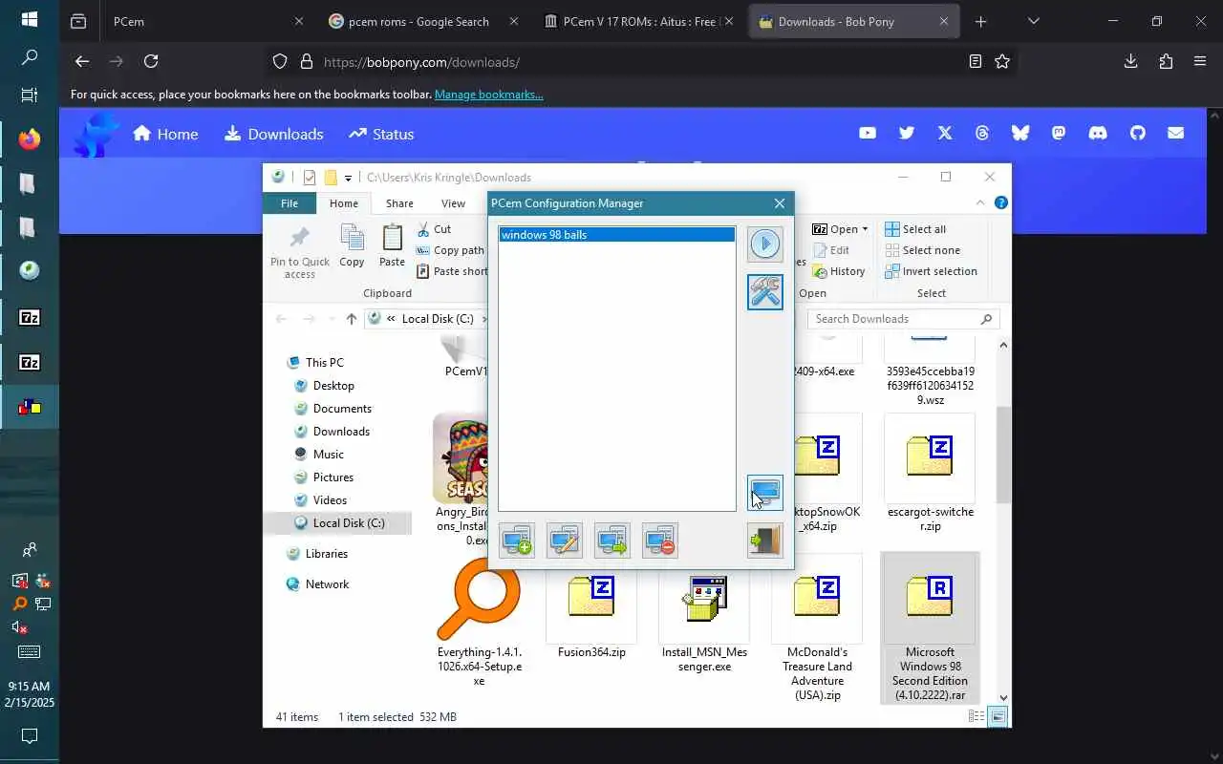This screenshot has height=764, width=1223.
Task: Open X icon on Bob Pony site
Action: click(x=945, y=134)
